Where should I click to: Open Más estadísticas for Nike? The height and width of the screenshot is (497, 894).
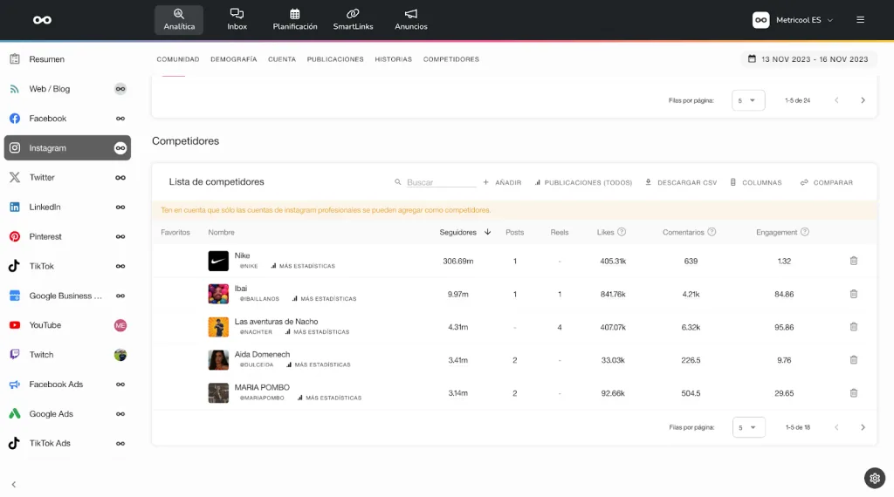[x=303, y=266]
